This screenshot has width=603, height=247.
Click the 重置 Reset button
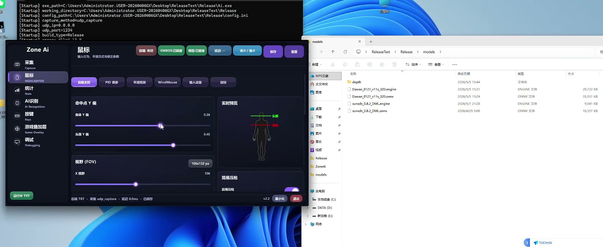(294, 51)
